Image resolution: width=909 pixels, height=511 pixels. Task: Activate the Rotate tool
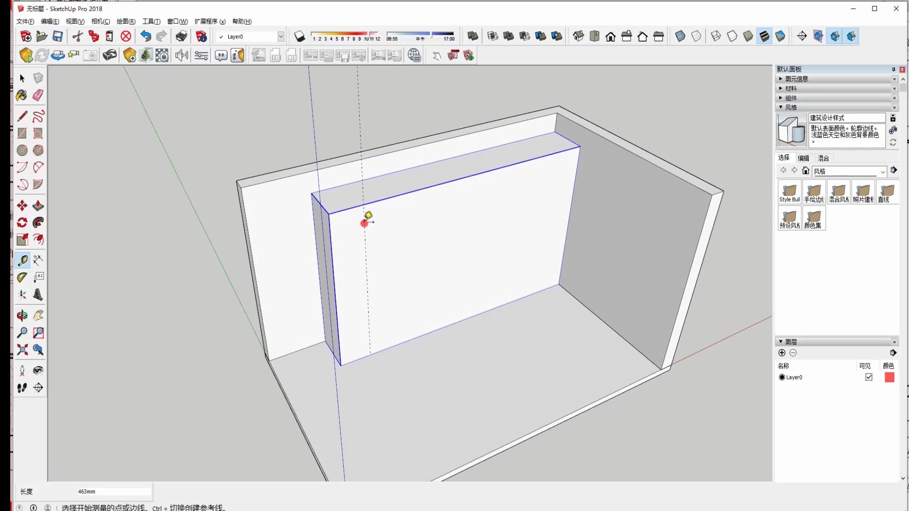point(21,222)
